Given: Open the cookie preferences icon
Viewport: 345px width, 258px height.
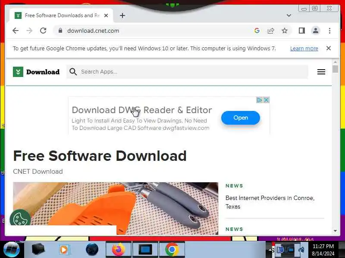Looking at the screenshot, I should click(20, 218).
